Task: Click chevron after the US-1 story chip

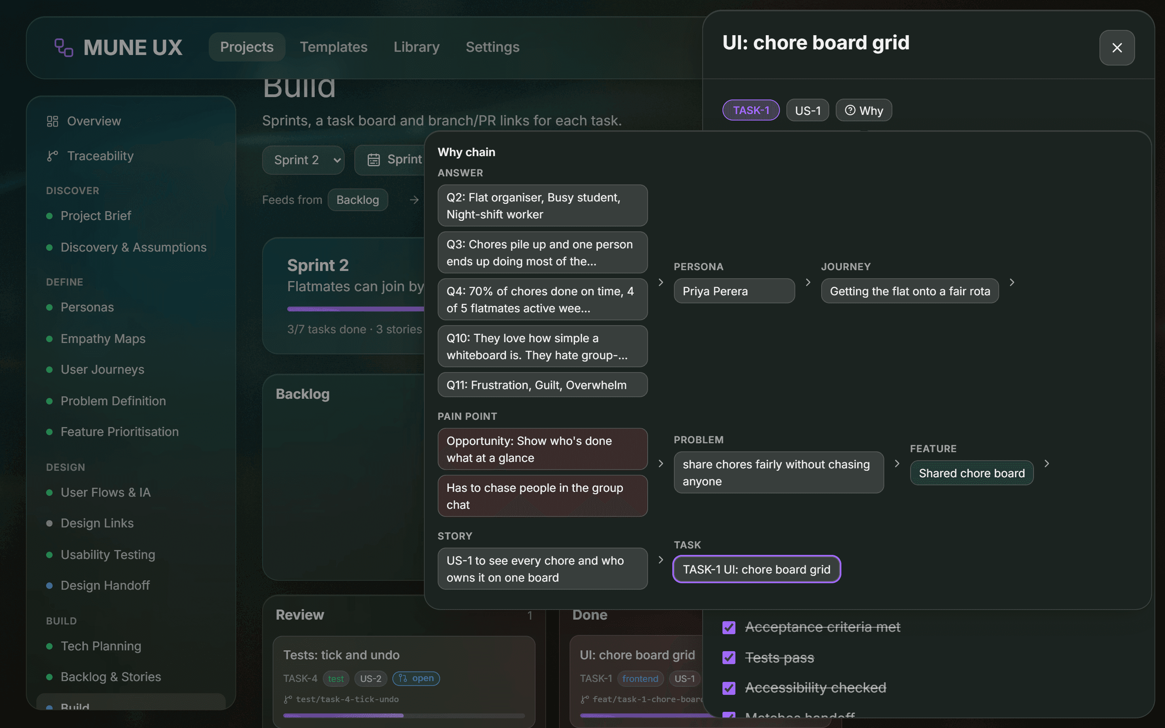Action: (x=661, y=559)
